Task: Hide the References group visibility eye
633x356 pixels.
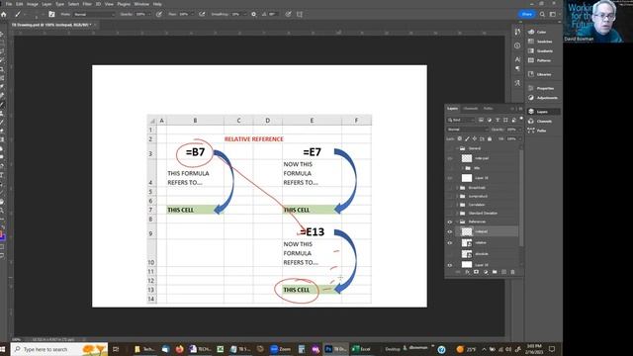Action: [x=450, y=222]
